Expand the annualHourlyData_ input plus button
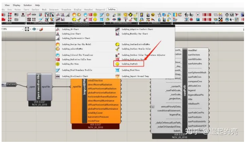Image resolution: width=246 pixels, height=143 pixels. 153,107
